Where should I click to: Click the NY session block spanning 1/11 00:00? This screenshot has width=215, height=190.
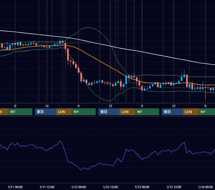[20, 112]
